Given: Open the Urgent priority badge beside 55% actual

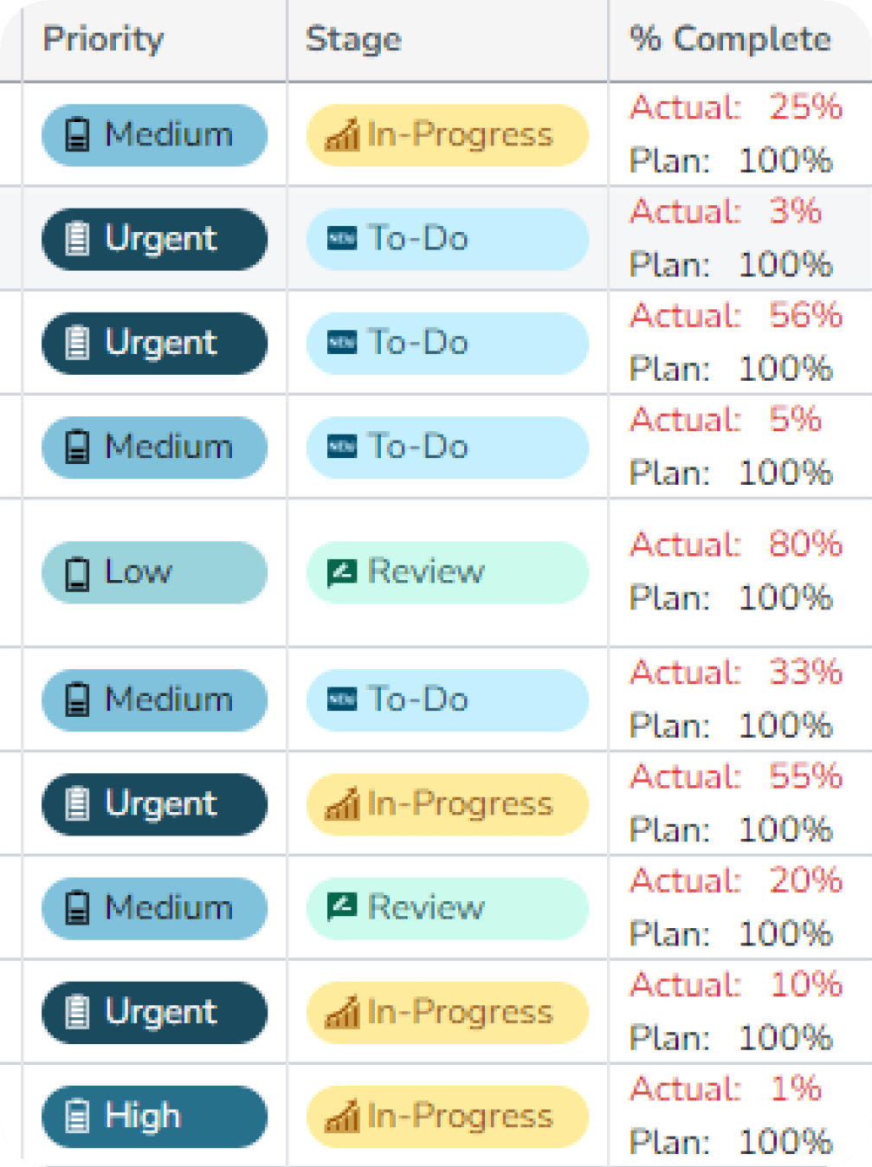Looking at the screenshot, I should [154, 804].
